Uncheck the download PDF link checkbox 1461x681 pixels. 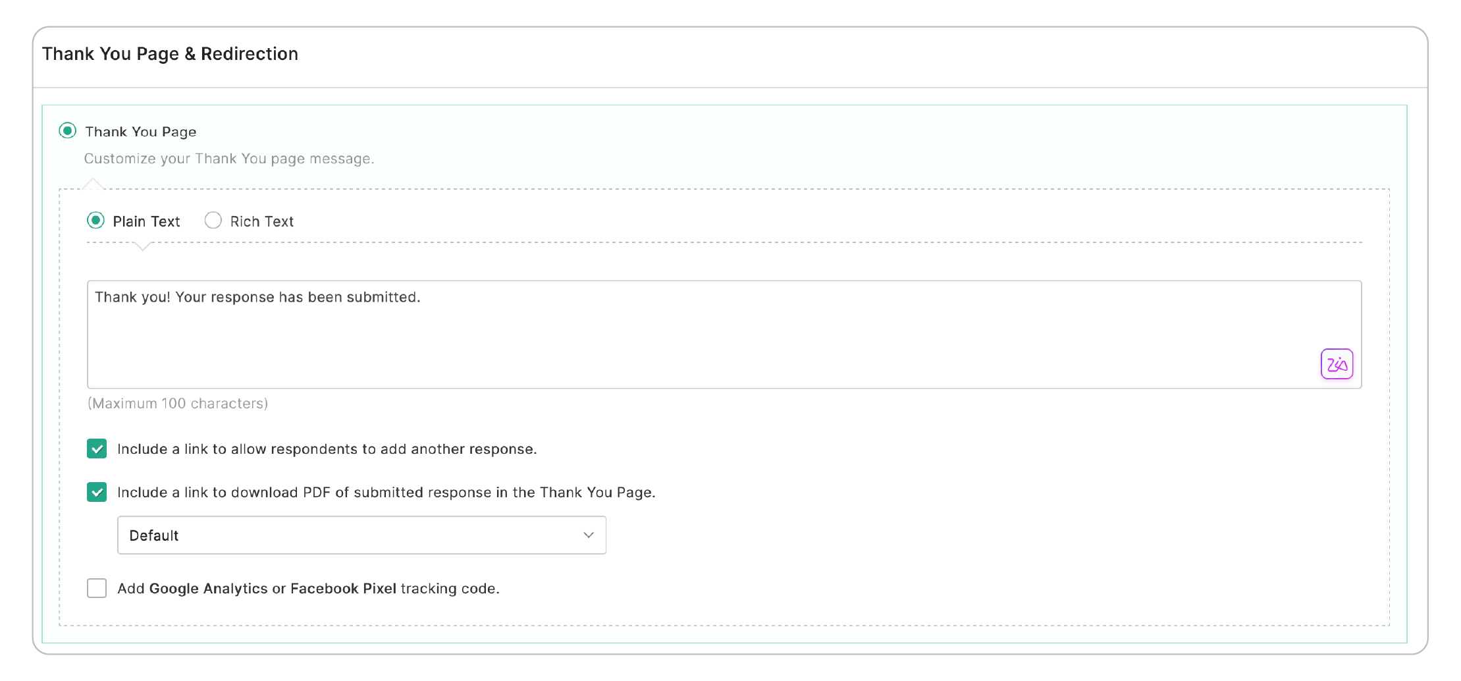97,492
